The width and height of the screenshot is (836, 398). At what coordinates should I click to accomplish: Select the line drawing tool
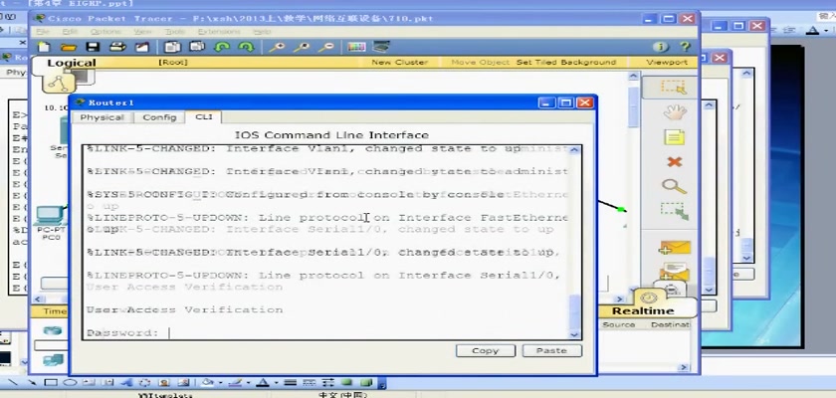click(x=13, y=382)
